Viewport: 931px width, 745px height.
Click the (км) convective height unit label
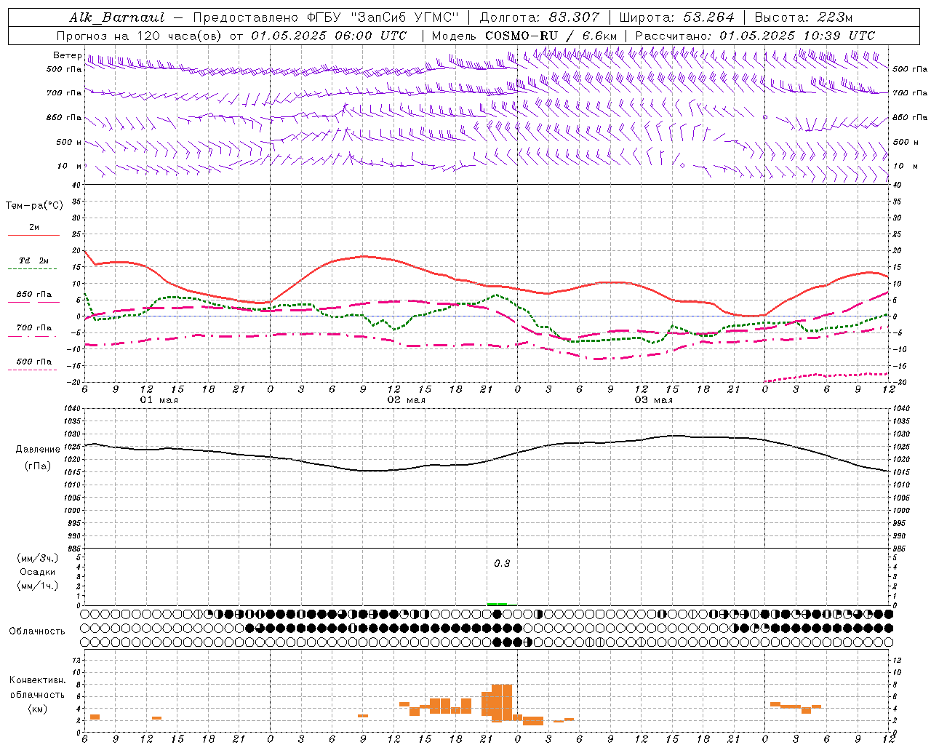click(37, 709)
